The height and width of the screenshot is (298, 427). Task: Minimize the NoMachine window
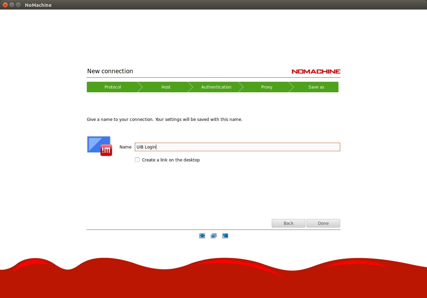[x=12, y=5]
